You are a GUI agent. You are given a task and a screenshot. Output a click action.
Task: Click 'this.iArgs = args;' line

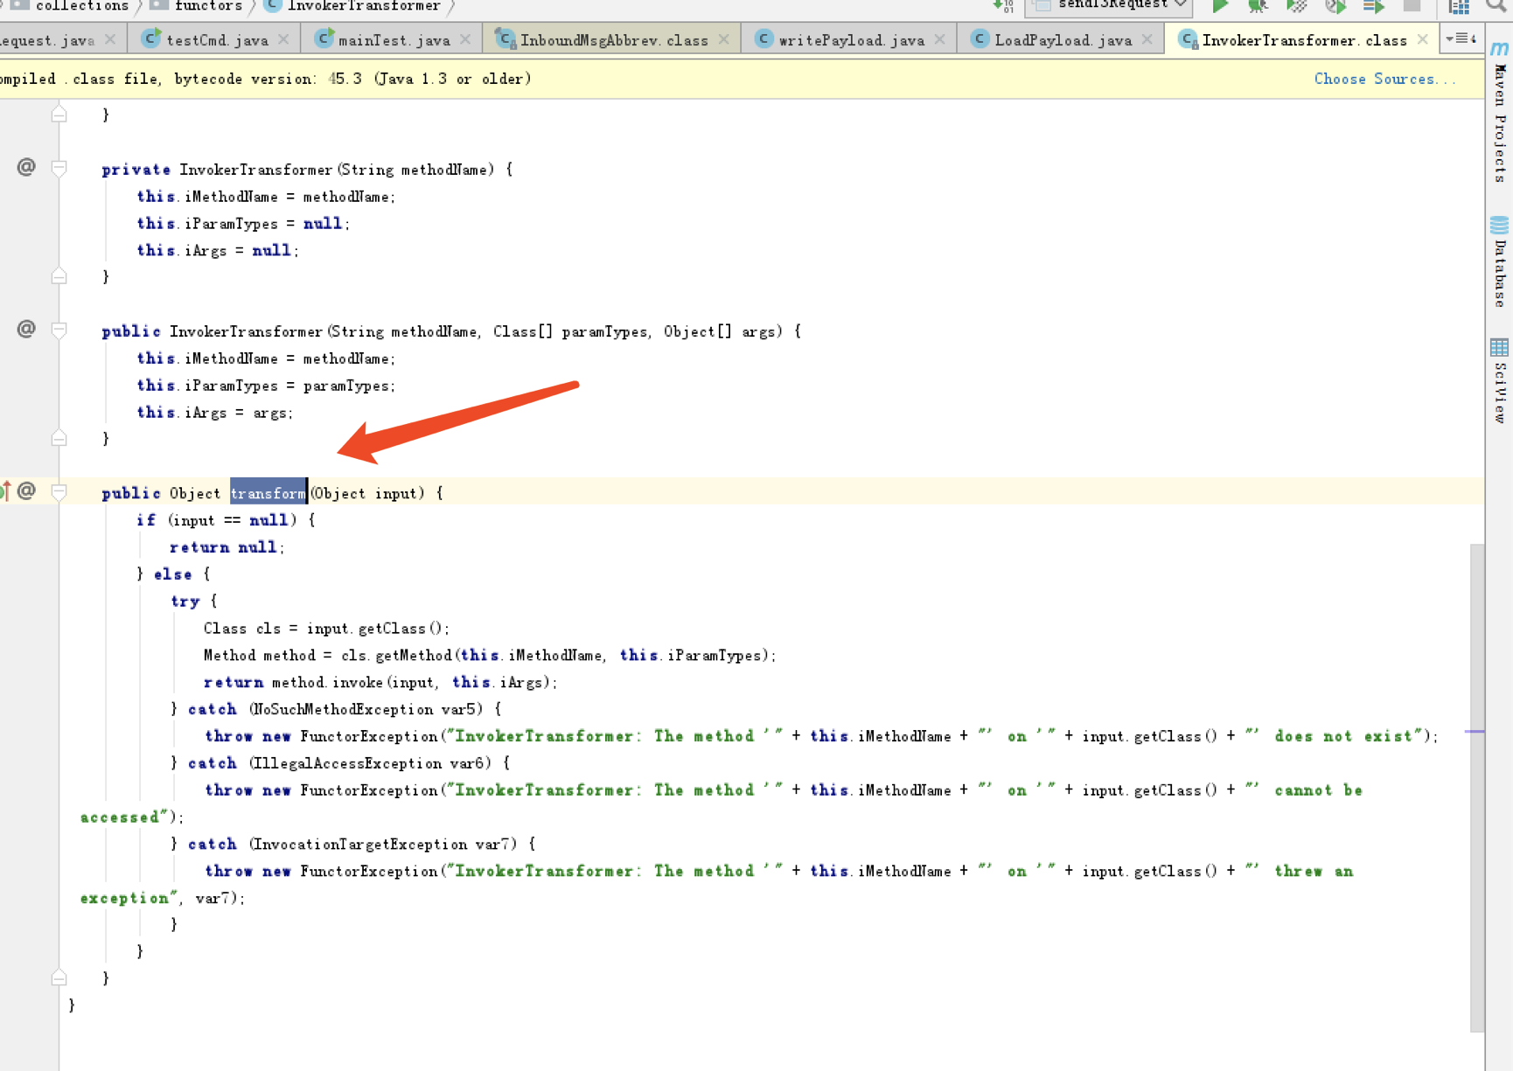(215, 412)
